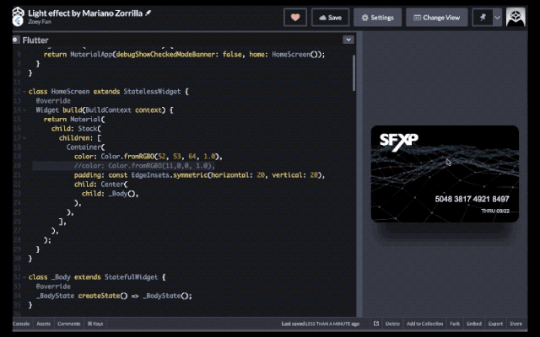Click the Save button
Viewport: 540px width, 337px height.
[x=331, y=17]
